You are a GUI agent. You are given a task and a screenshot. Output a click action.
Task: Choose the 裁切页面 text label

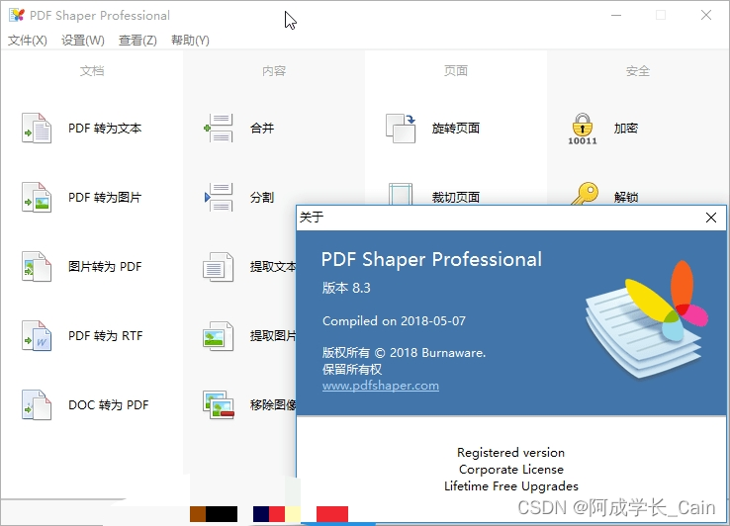pyautogui.click(x=456, y=198)
